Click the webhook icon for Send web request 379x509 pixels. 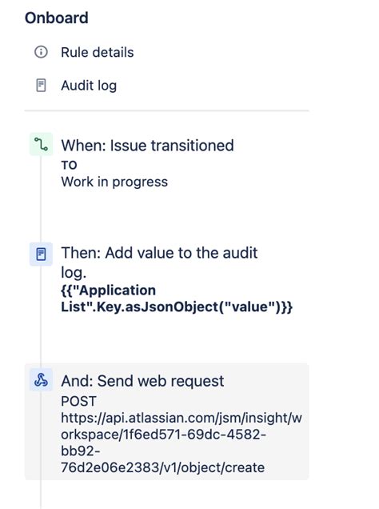click(41, 379)
